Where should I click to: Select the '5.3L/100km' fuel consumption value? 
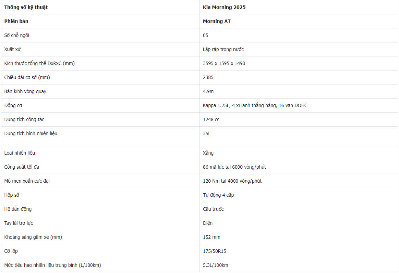coord(215,265)
